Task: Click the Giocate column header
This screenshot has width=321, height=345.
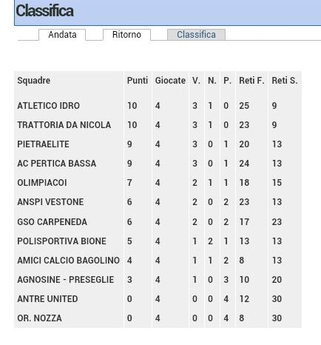Action: [x=170, y=81]
